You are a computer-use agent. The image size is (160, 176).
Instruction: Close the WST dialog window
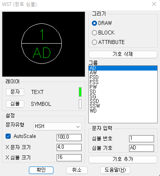coord(154,4)
